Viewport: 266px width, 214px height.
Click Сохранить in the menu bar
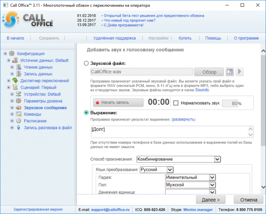point(49,38)
